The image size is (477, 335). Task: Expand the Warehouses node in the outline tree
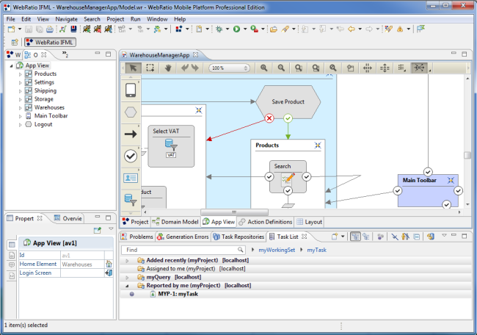point(20,108)
